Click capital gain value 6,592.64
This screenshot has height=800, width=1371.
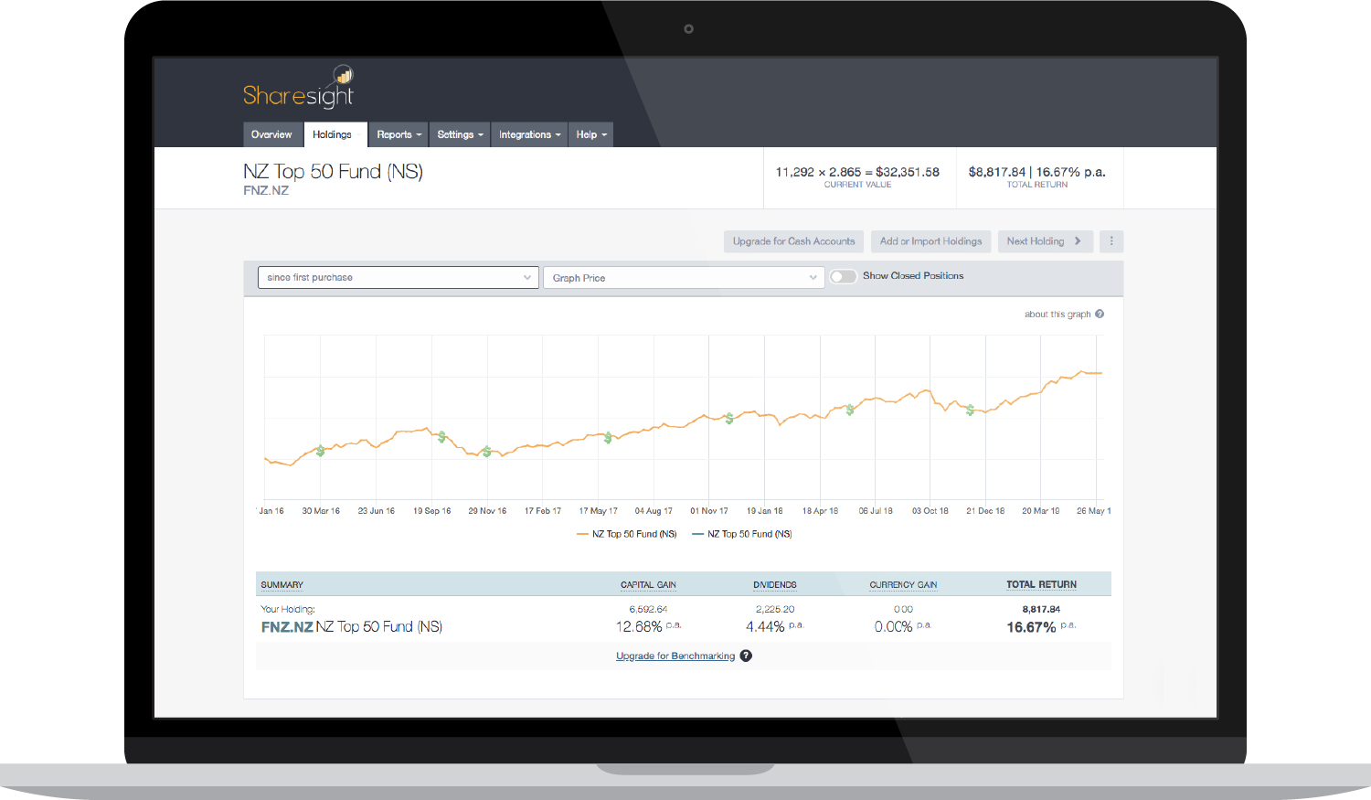click(x=648, y=609)
